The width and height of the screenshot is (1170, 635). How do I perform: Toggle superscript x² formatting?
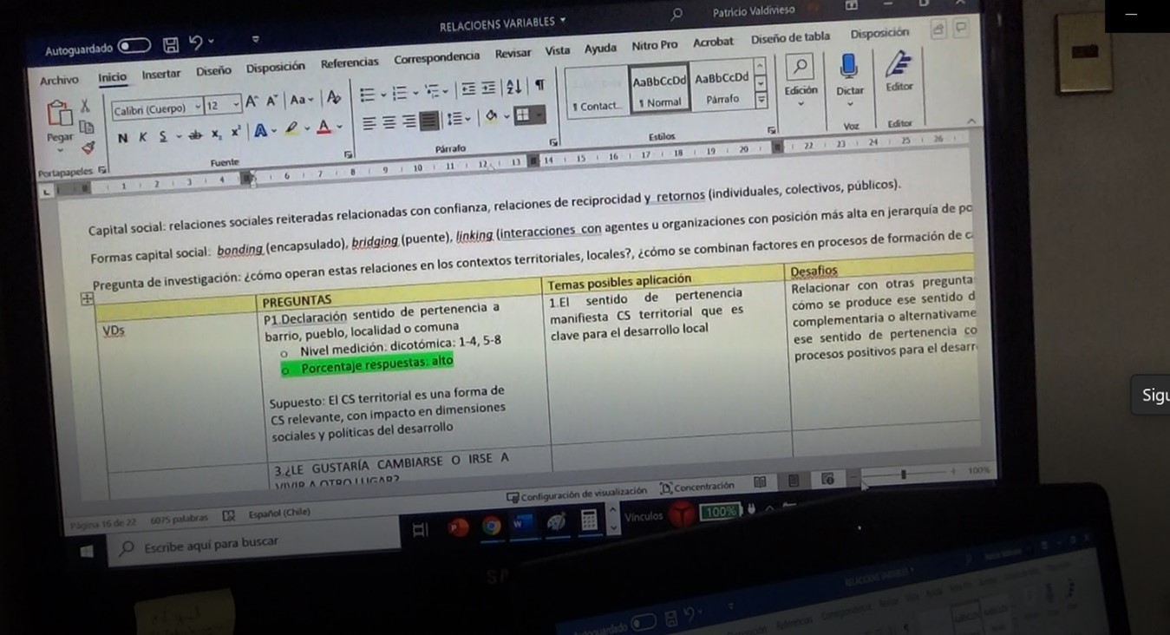(236, 132)
